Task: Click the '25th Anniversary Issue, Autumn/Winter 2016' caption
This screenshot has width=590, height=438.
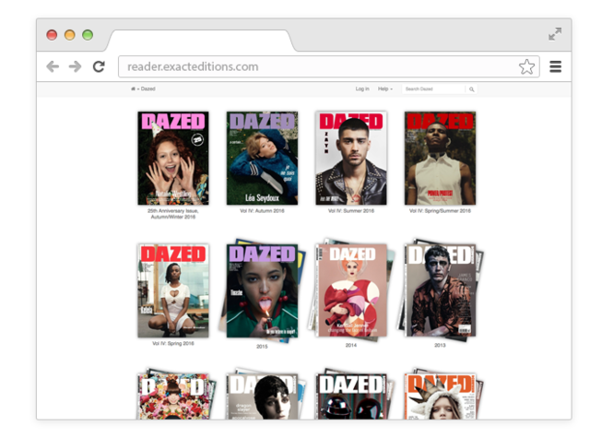Action: tap(173, 214)
